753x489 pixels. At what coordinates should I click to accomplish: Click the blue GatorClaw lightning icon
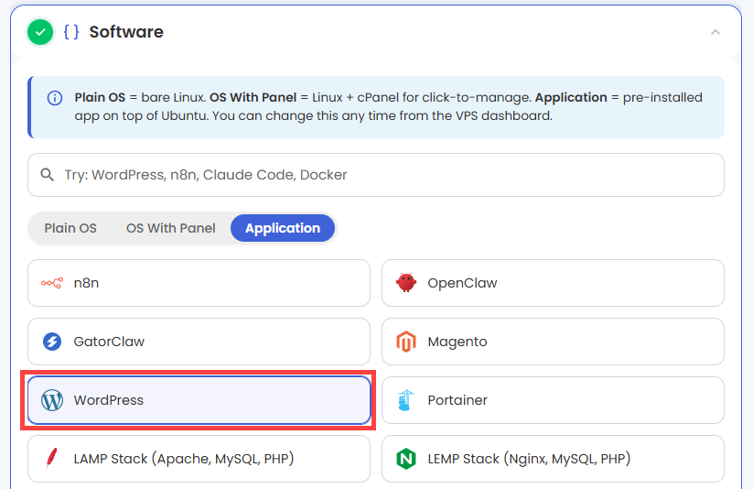tap(52, 342)
